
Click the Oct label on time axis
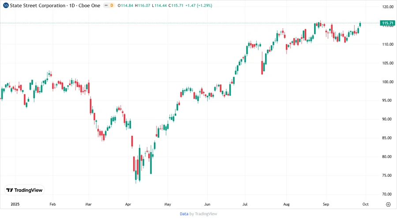[x=365, y=204]
